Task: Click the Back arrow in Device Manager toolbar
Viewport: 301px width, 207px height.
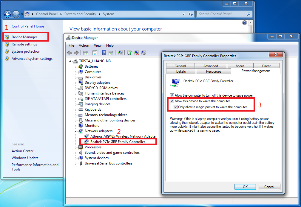Action: pyautogui.click(x=70, y=53)
